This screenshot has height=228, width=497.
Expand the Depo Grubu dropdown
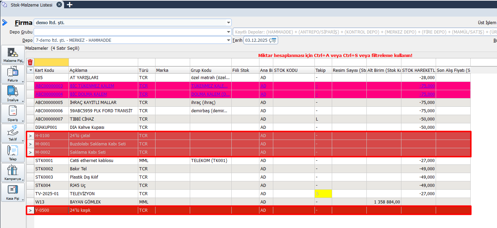coord(228,32)
